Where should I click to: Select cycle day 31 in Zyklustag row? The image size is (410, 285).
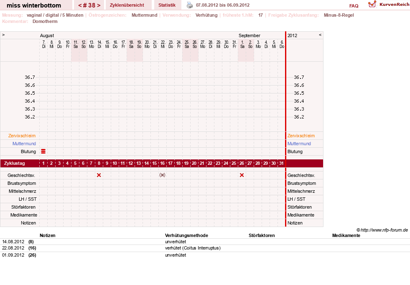(281, 164)
